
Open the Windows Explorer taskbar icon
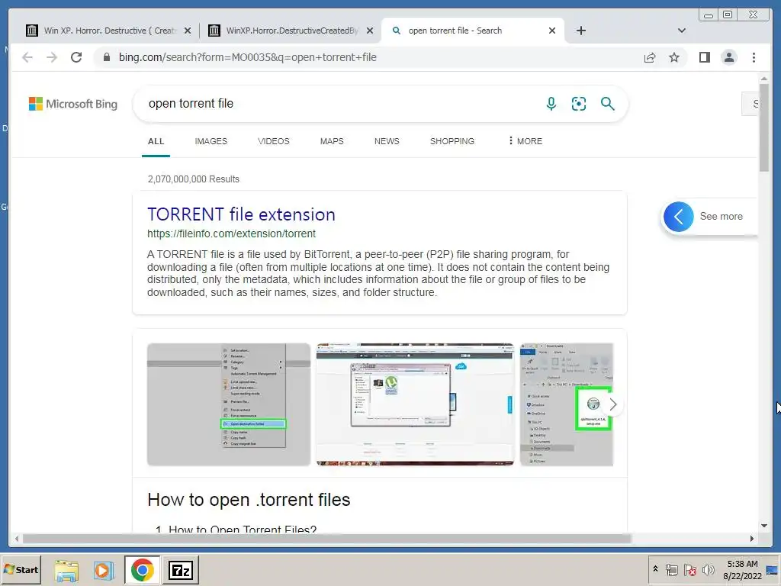click(x=67, y=570)
